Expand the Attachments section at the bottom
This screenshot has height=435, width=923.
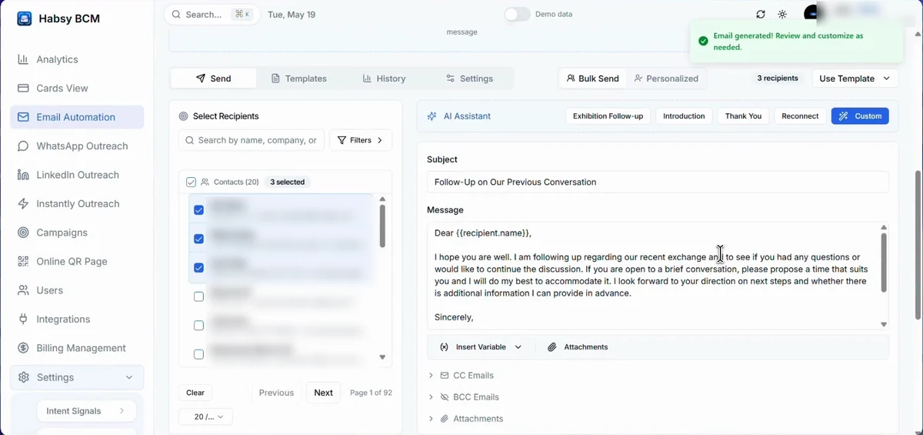point(466,419)
